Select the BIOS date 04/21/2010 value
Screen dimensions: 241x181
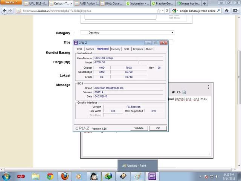(x=128, y=97)
